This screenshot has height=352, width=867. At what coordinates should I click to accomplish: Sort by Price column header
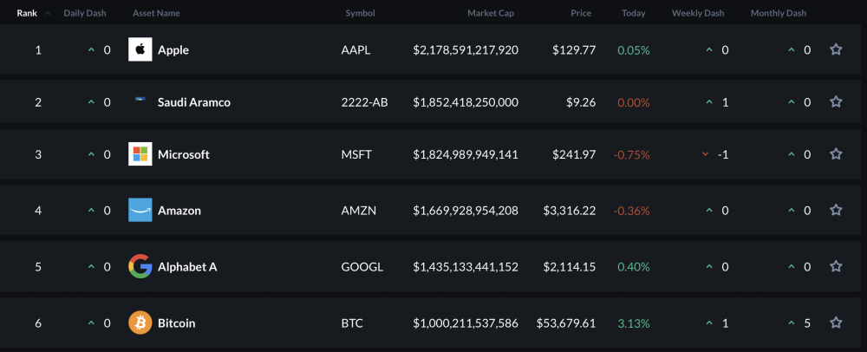coord(581,13)
